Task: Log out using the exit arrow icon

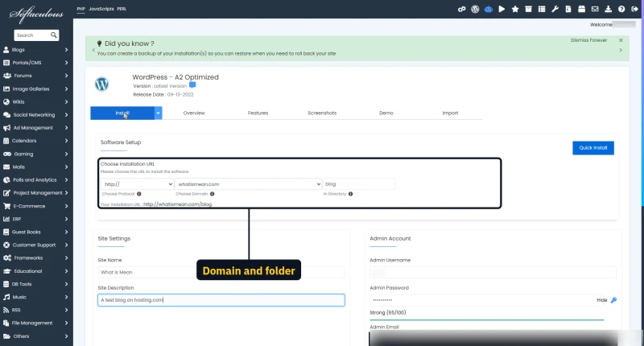Action: click(634, 9)
